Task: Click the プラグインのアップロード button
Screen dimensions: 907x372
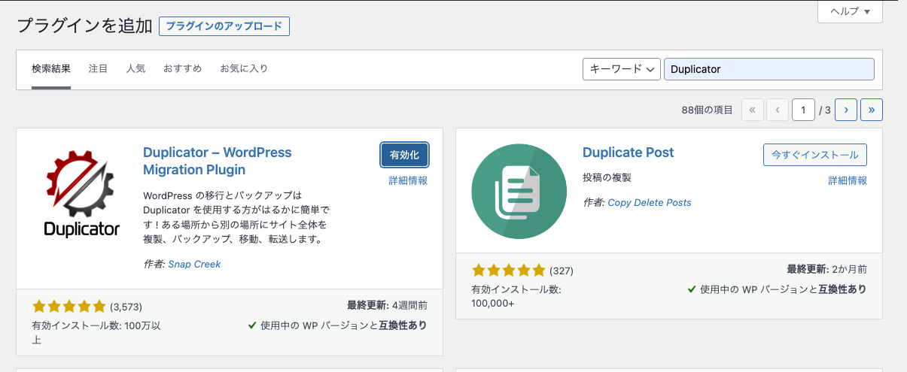Action: click(x=224, y=26)
